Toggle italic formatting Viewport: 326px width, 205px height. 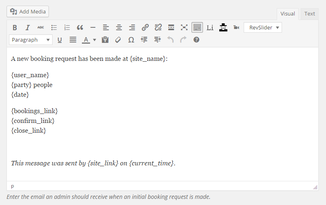(x=28, y=27)
